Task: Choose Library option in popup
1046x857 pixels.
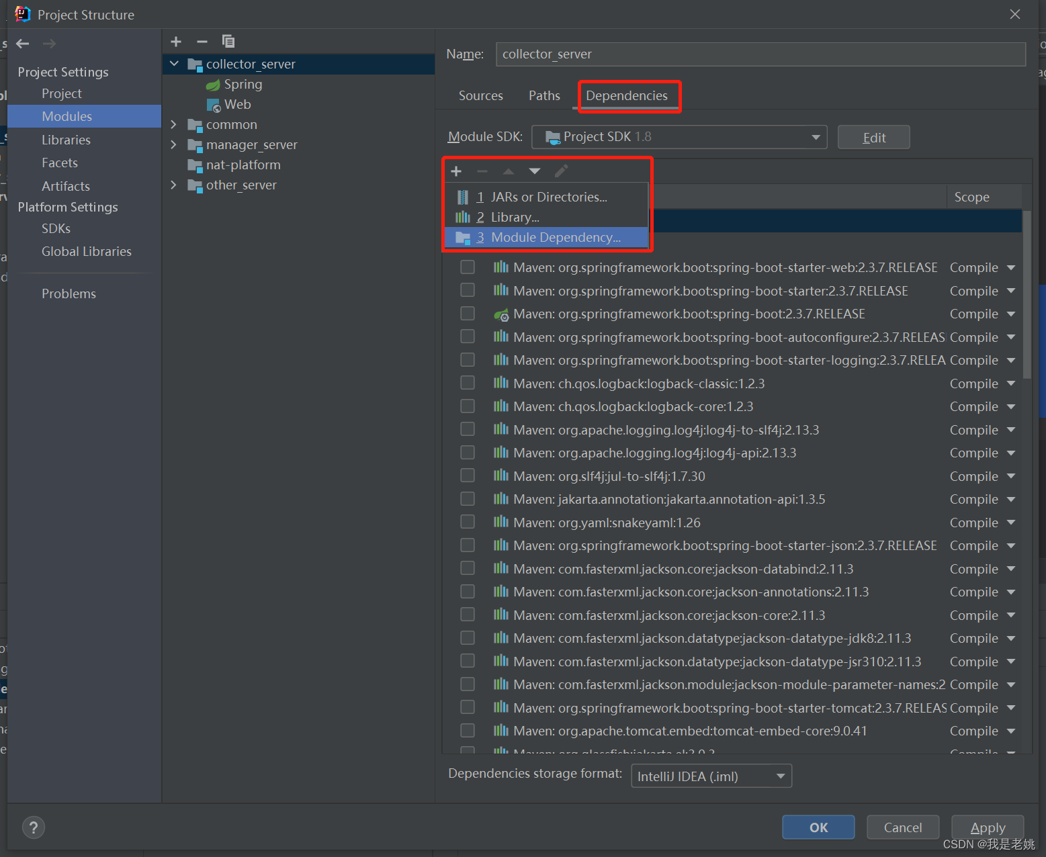Action: [546, 218]
